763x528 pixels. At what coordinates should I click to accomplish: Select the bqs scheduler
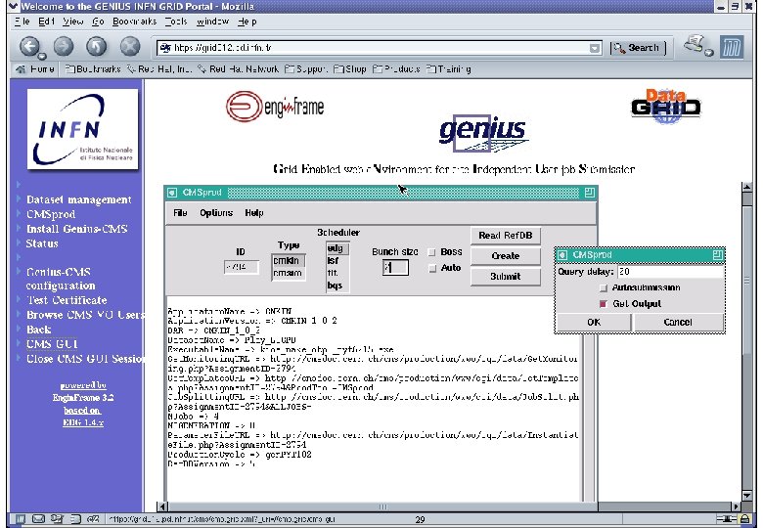(337, 286)
